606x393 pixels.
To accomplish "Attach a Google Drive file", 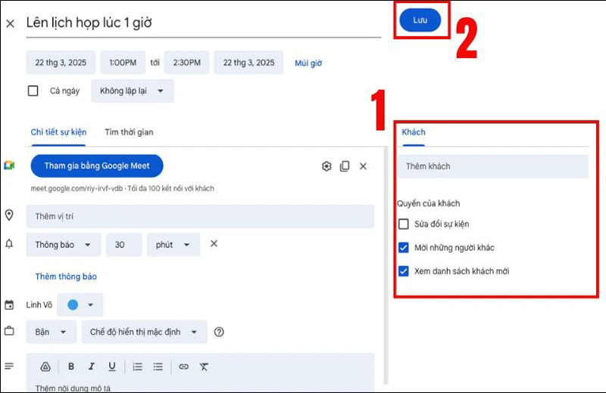I will [45, 367].
